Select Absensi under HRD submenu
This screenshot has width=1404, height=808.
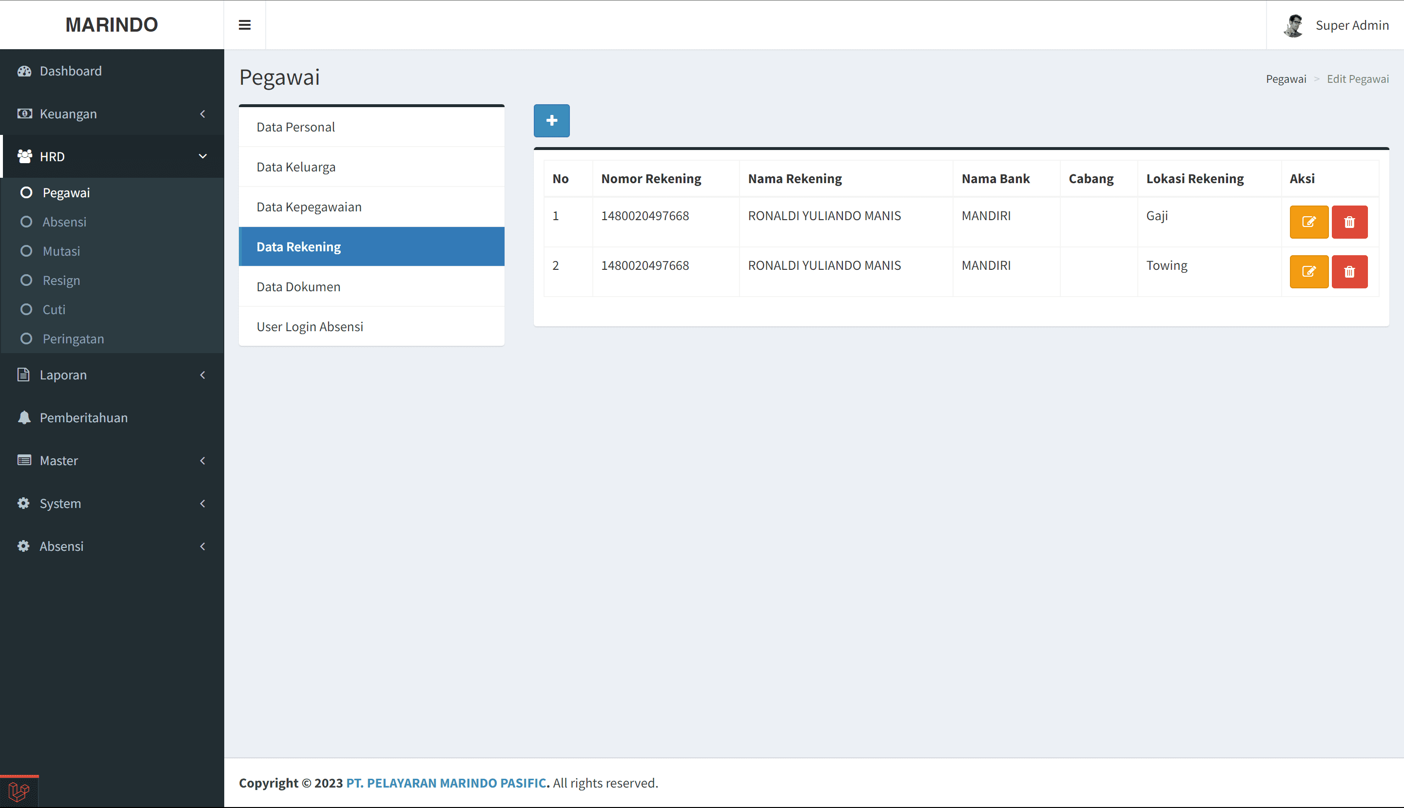tap(64, 222)
